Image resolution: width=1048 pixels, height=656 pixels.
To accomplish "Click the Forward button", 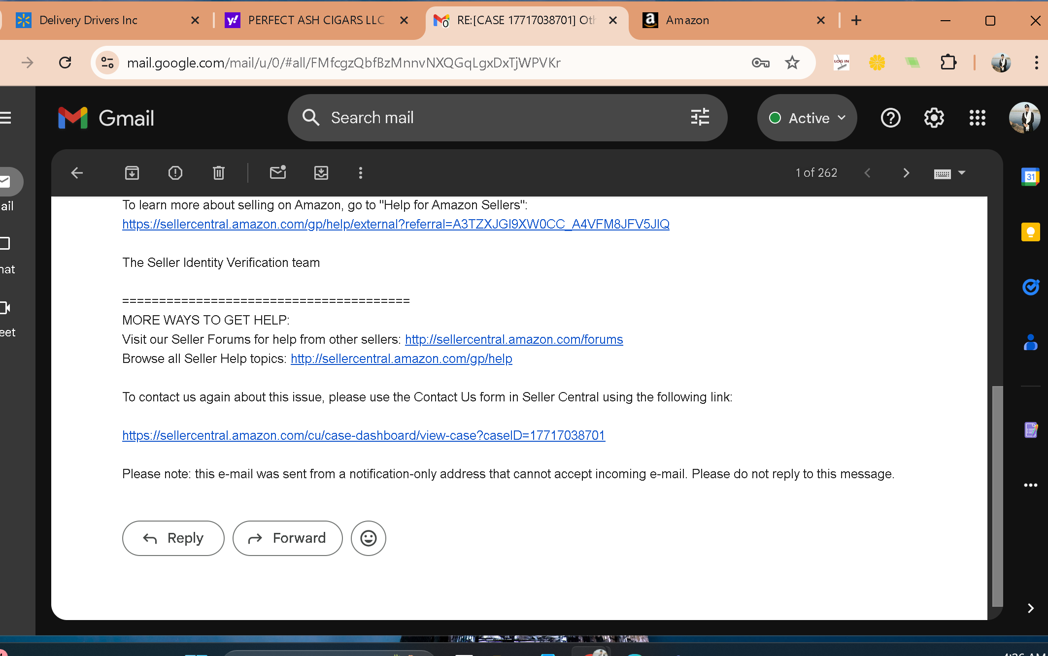I will (288, 538).
